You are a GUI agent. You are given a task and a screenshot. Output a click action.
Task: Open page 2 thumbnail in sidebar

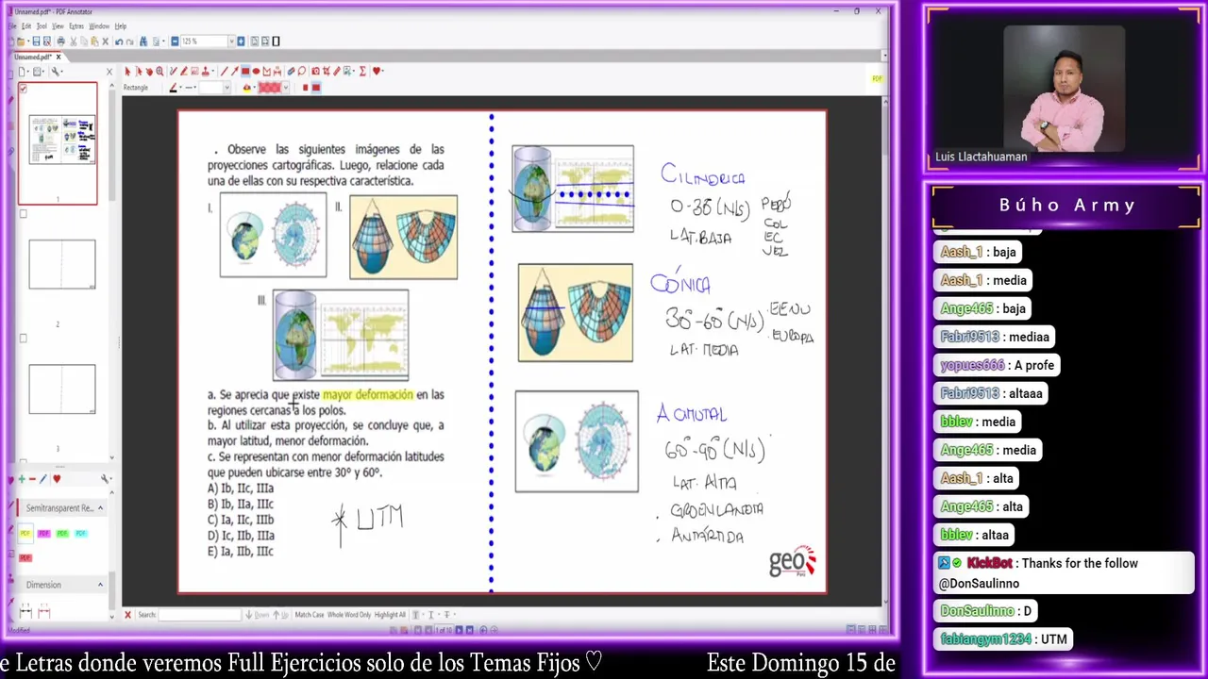coord(61,264)
